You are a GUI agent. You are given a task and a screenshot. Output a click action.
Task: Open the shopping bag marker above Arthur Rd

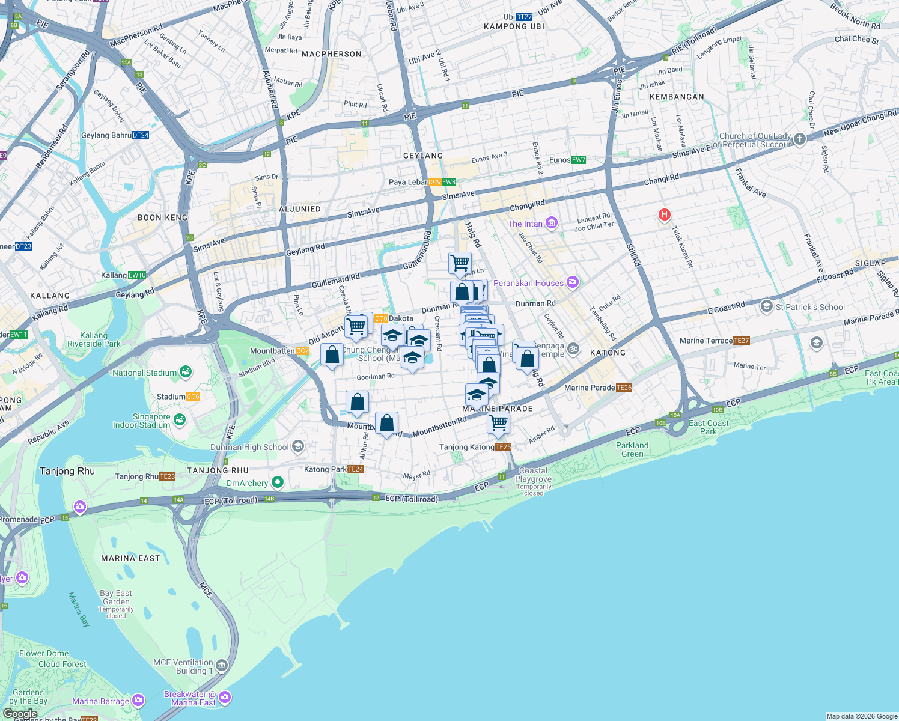tap(357, 403)
